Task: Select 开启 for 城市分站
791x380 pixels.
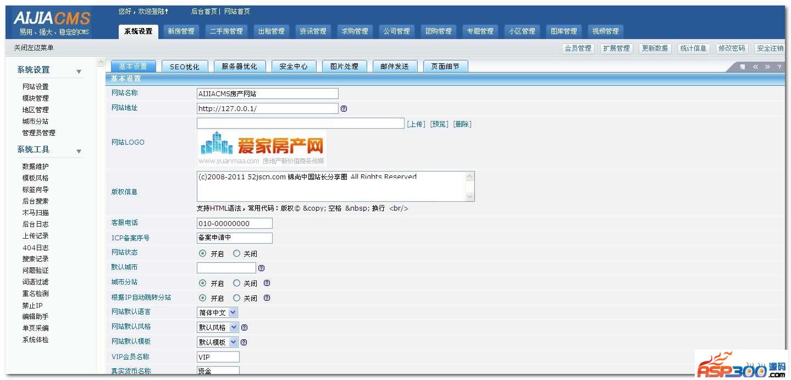Action: pyautogui.click(x=202, y=283)
